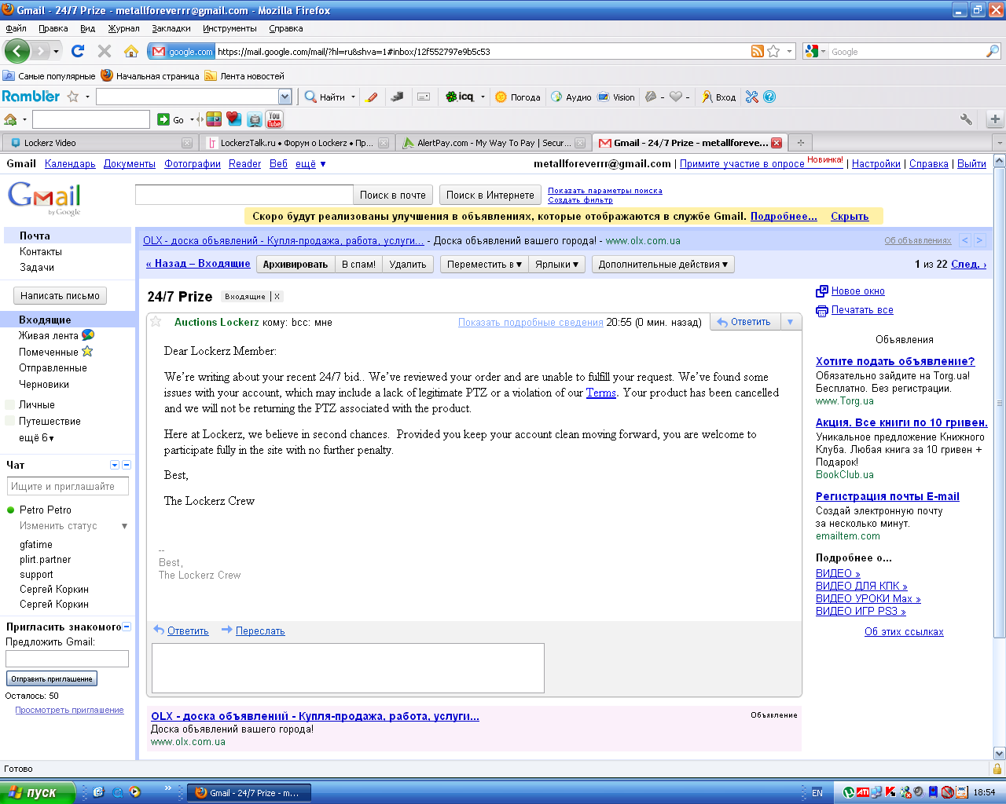Click the YouTube icon on the toolbar
1006x804 pixels.
pyautogui.click(x=274, y=119)
